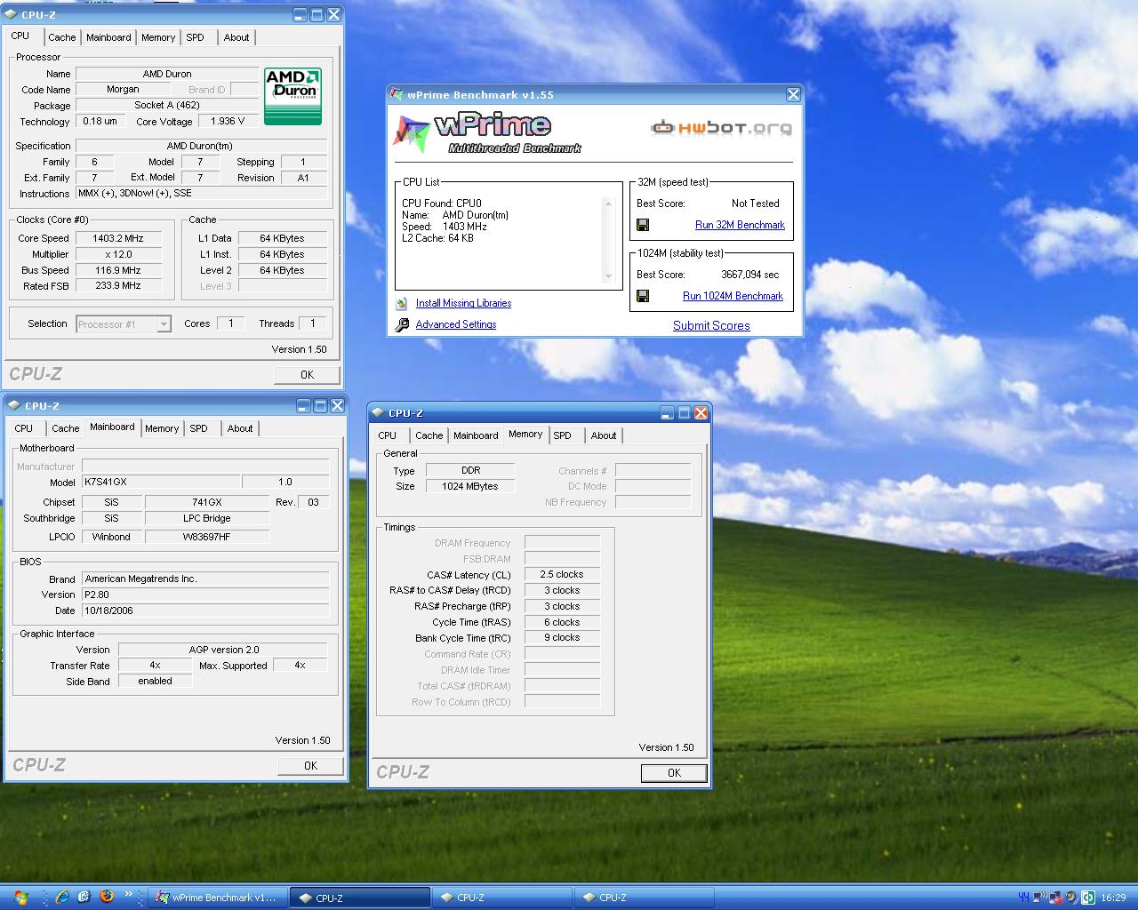1138x910 pixels.
Task: Click the green tray application icon
Action: click(x=1087, y=898)
